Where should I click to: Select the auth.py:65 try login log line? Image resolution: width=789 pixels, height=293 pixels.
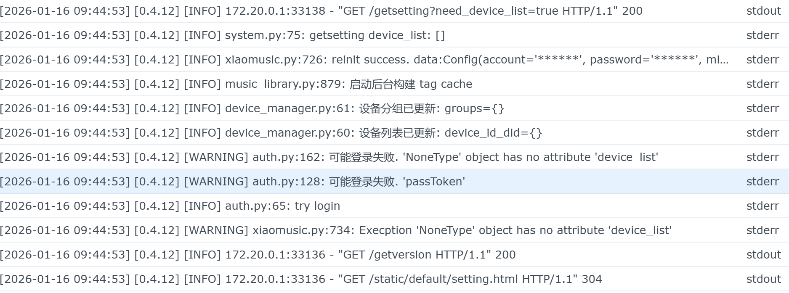[x=170, y=206]
